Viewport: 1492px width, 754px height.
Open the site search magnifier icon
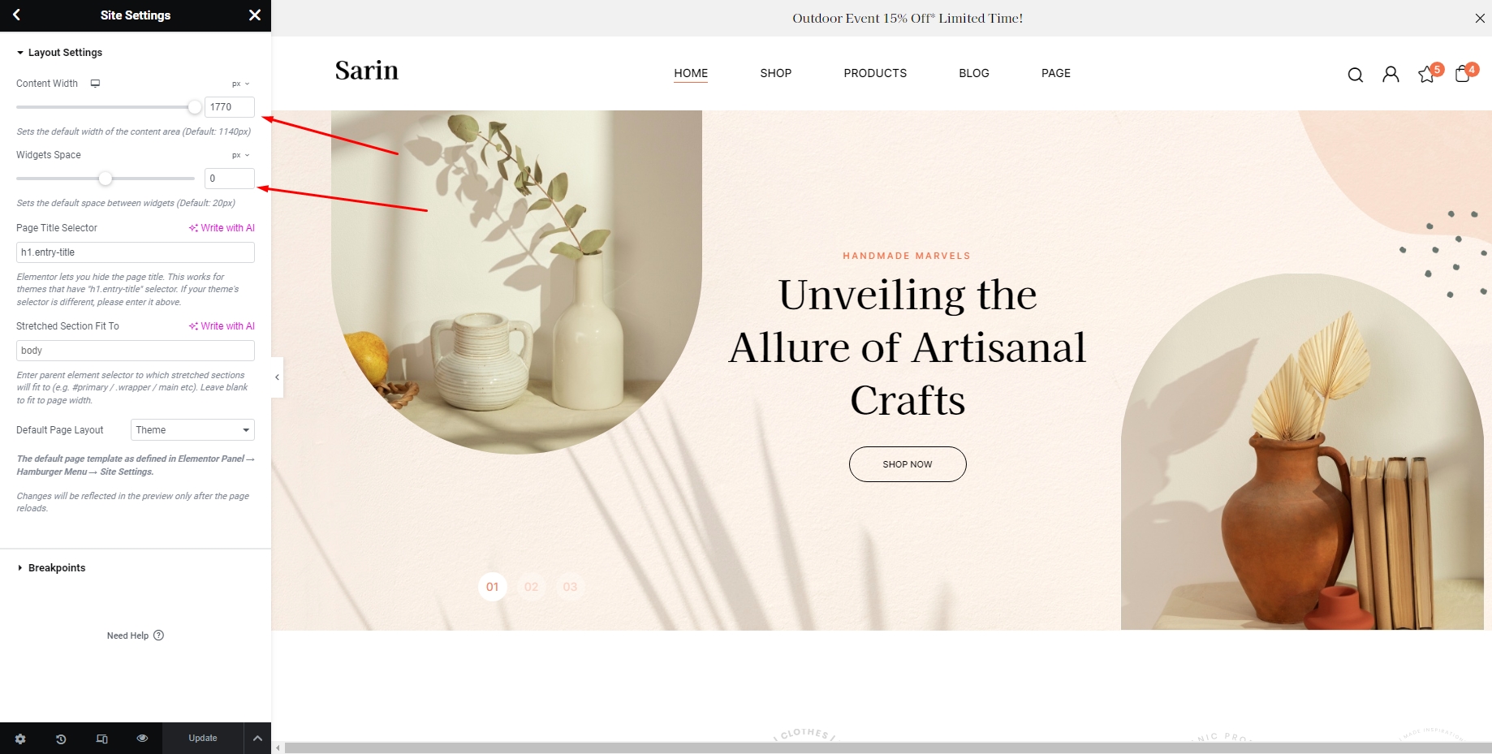point(1355,75)
